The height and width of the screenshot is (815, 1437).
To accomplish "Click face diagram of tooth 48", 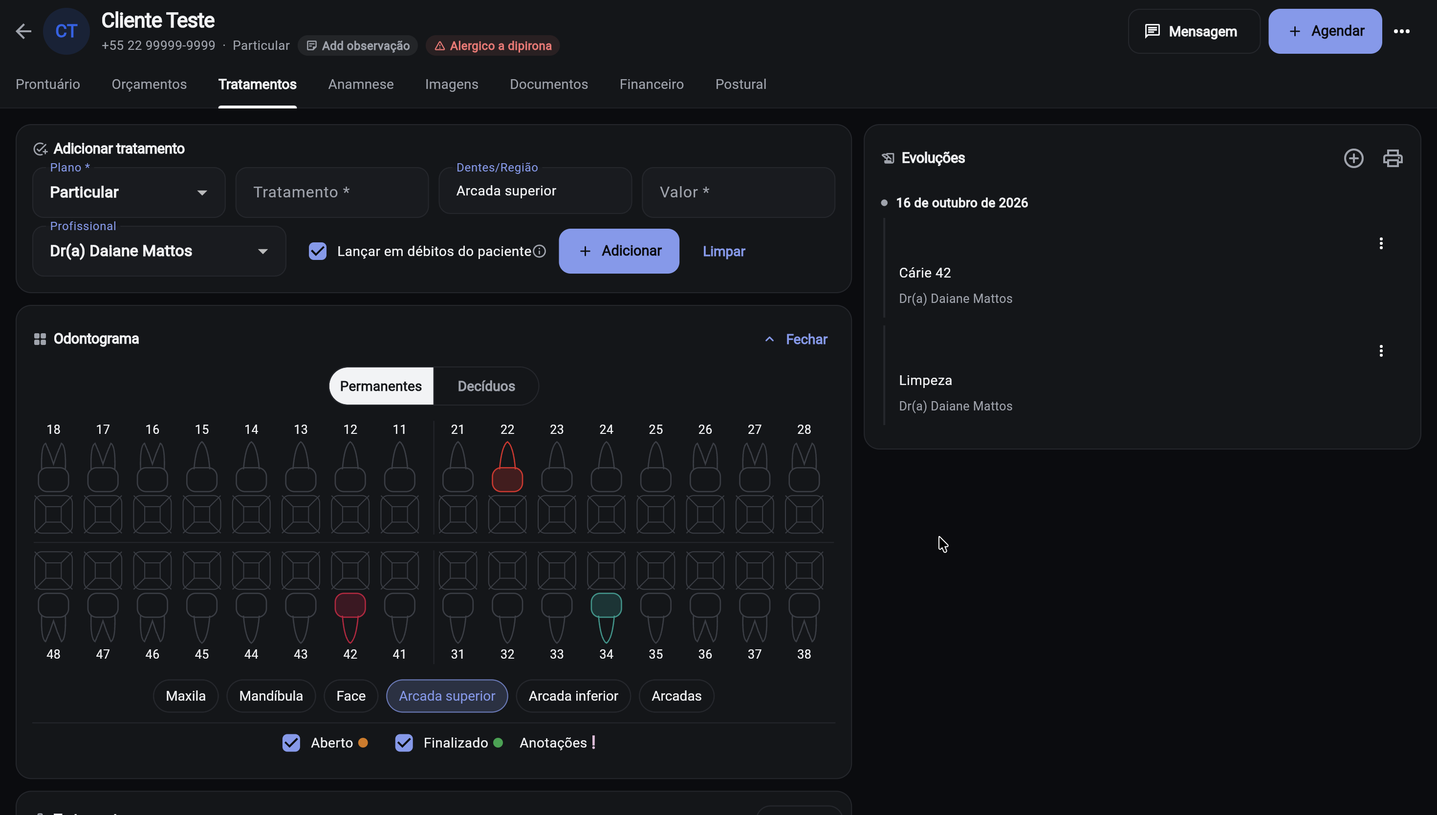I will click(x=53, y=570).
